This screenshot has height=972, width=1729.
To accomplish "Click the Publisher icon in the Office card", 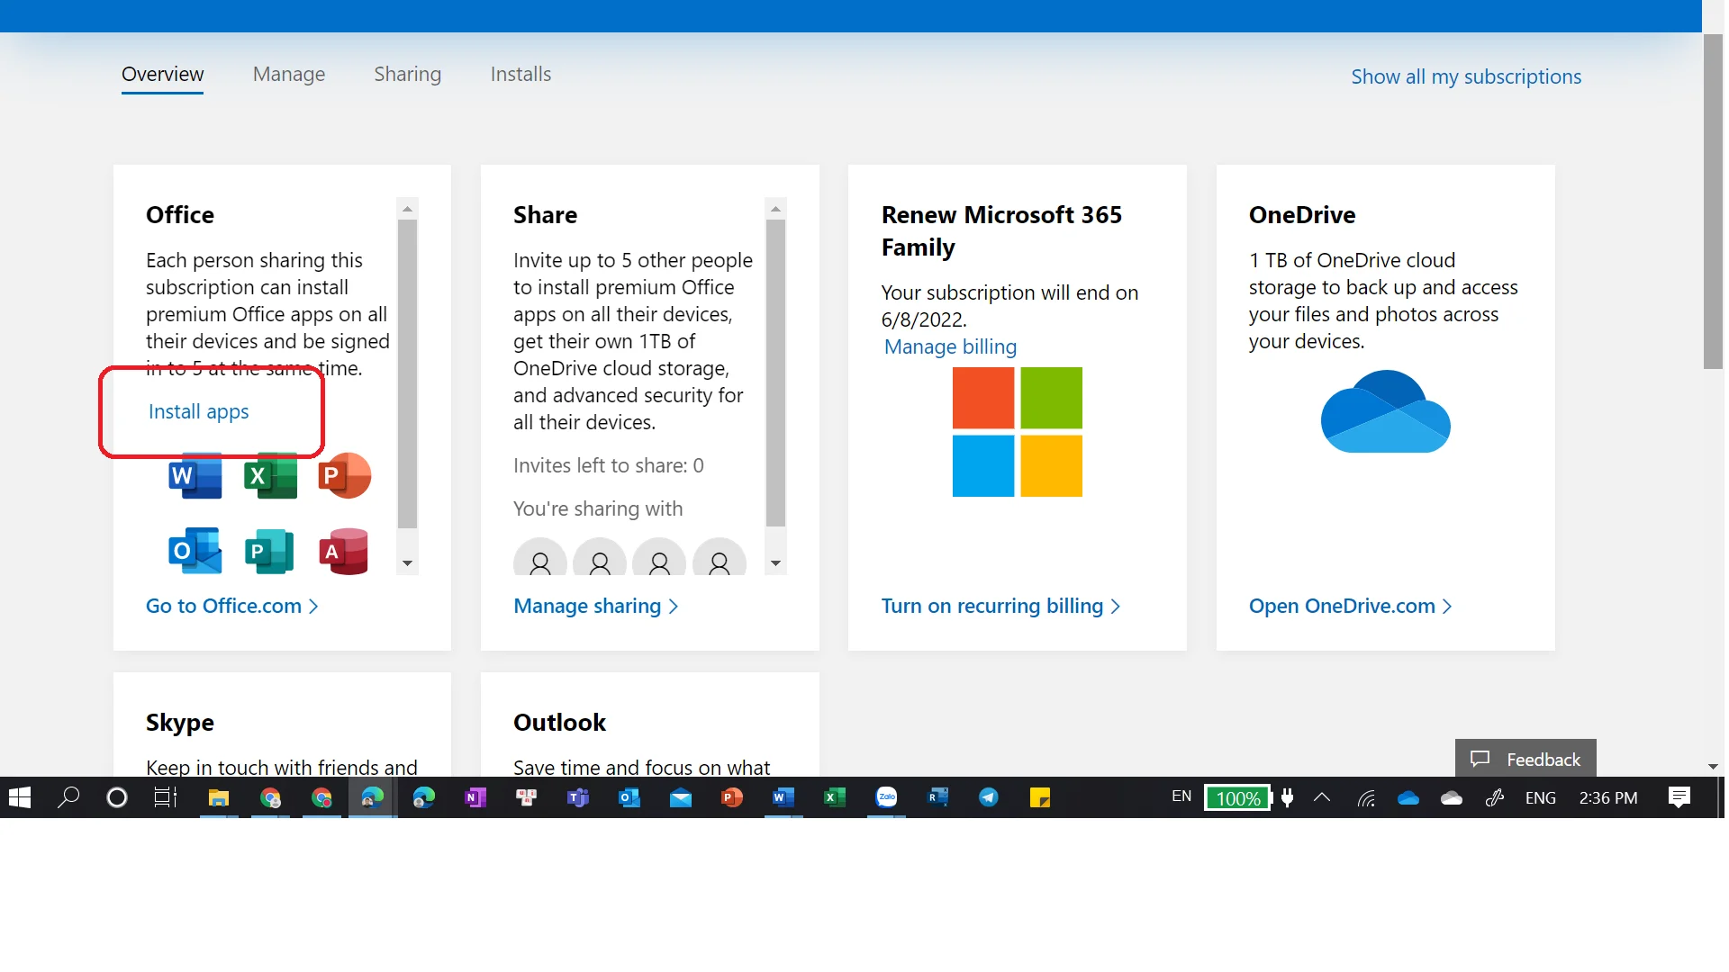I will [270, 551].
